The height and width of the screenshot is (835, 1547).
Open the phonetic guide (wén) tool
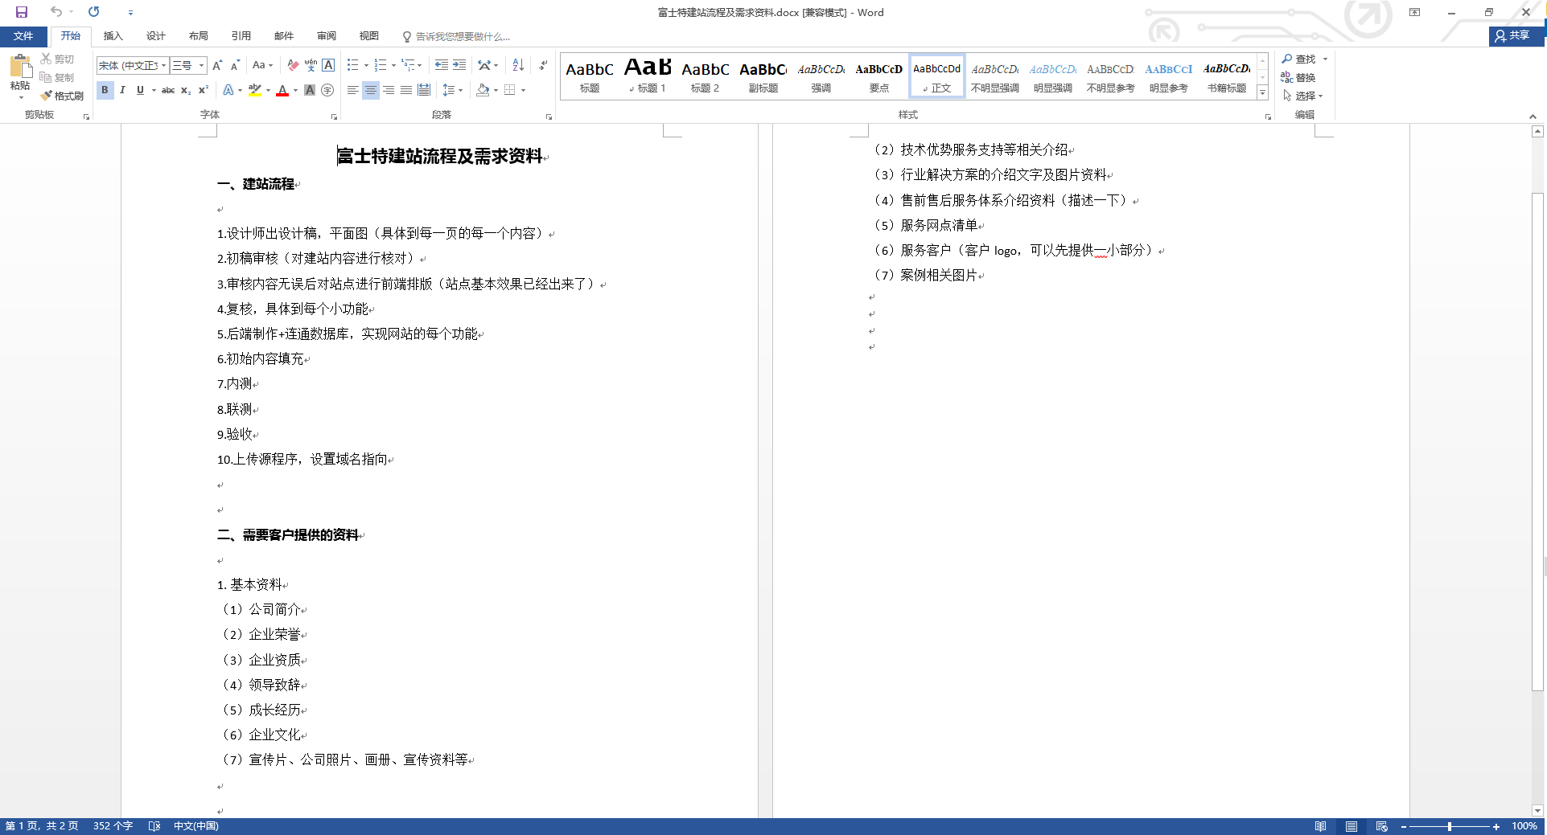[311, 65]
